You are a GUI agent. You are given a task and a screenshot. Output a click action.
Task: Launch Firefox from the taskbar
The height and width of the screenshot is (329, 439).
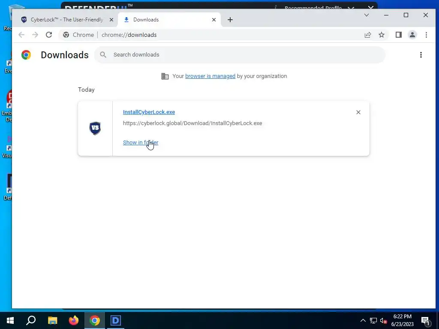[74, 320]
